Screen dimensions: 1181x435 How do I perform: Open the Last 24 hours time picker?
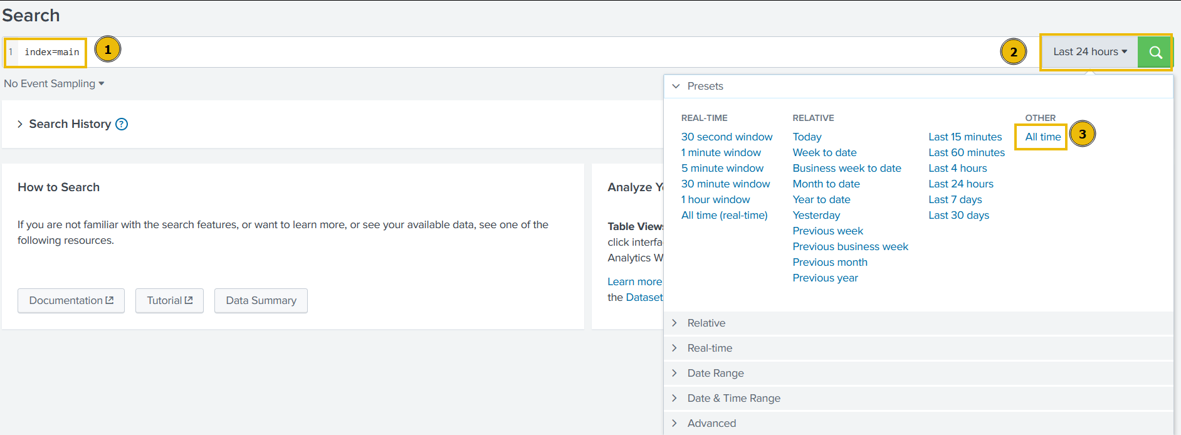point(1089,52)
